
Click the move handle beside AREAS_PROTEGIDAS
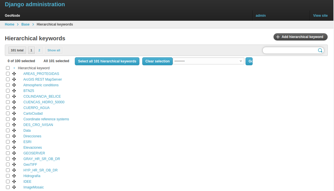pos(14,74)
